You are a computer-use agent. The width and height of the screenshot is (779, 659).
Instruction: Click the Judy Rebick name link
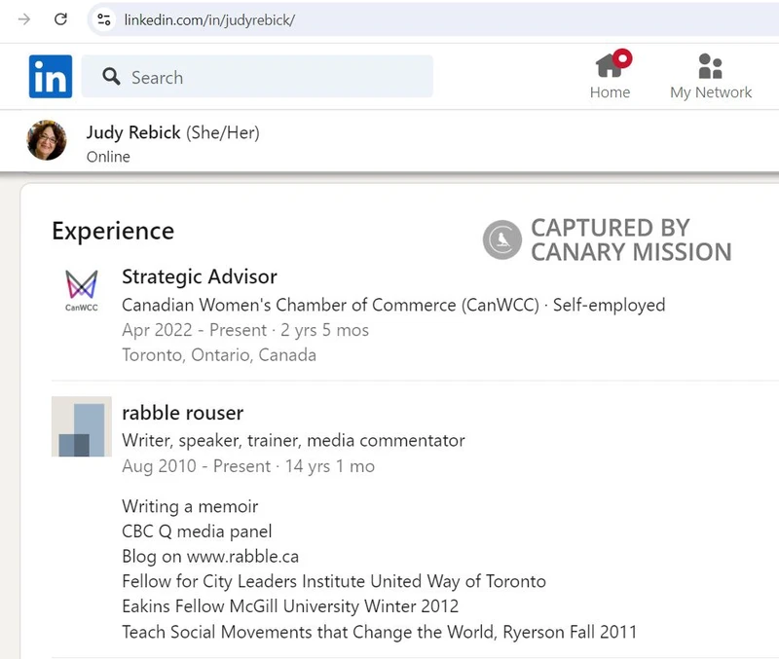[x=133, y=132]
